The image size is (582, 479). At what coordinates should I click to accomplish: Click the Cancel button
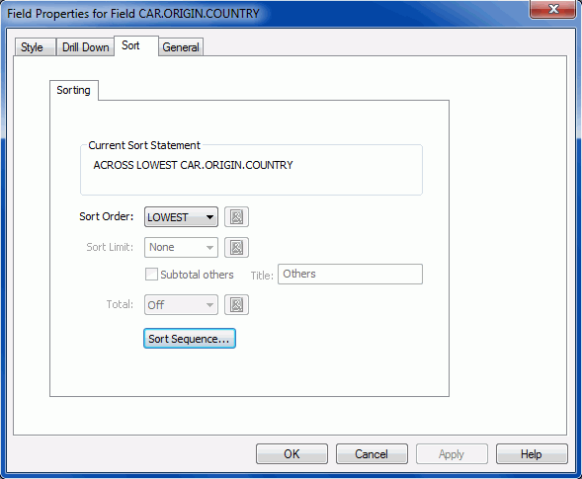(x=372, y=453)
